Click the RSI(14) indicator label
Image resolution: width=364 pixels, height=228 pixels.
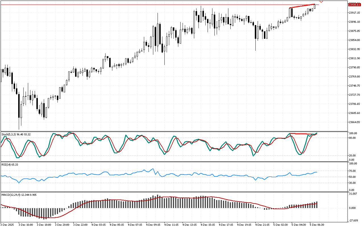click(x=10, y=165)
